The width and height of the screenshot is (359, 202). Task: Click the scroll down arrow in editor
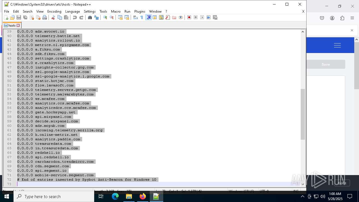point(303,184)
